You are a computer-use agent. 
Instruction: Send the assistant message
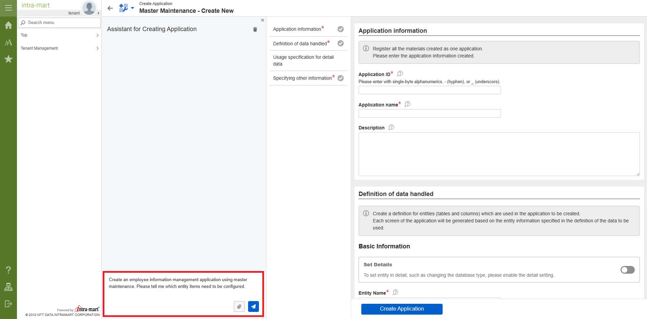(253, 306)
